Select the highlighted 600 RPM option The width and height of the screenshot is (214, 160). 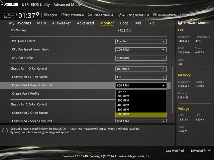[141, 114]
